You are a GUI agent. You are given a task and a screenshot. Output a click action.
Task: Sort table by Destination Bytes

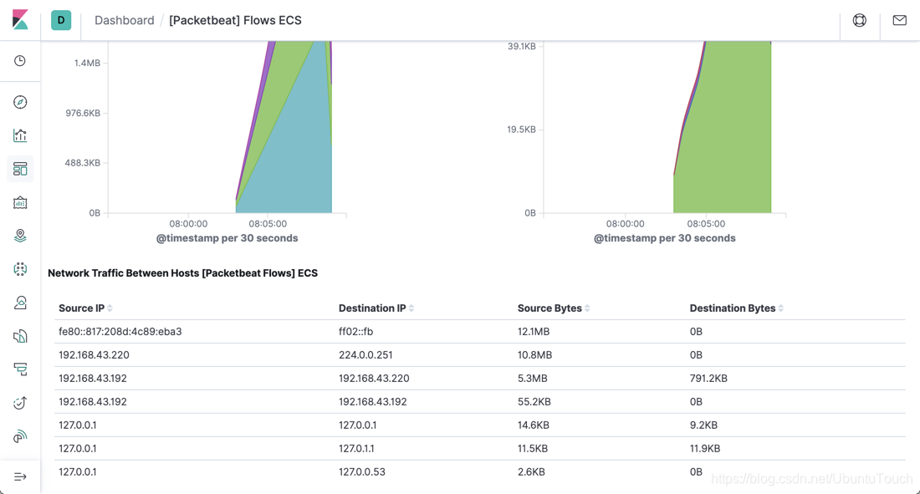point(736,308)
